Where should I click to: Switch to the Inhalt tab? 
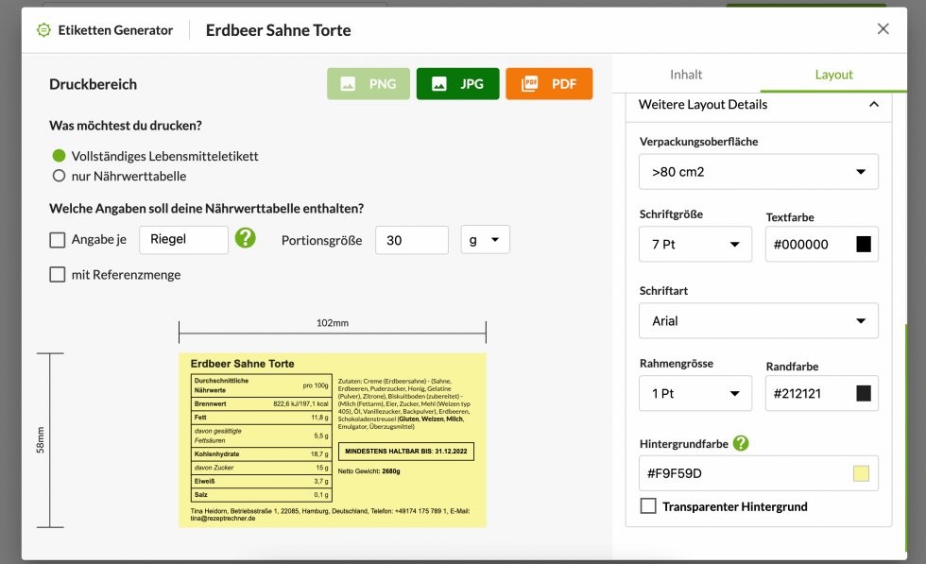click(686, 75)
